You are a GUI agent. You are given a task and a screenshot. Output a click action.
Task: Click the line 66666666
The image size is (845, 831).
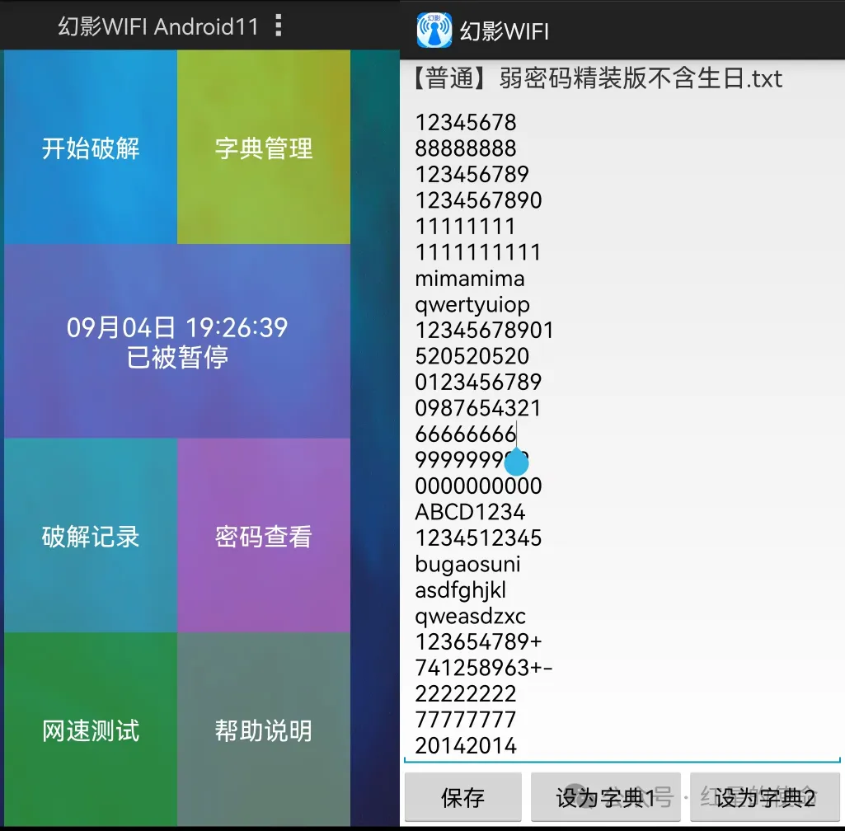466,434
